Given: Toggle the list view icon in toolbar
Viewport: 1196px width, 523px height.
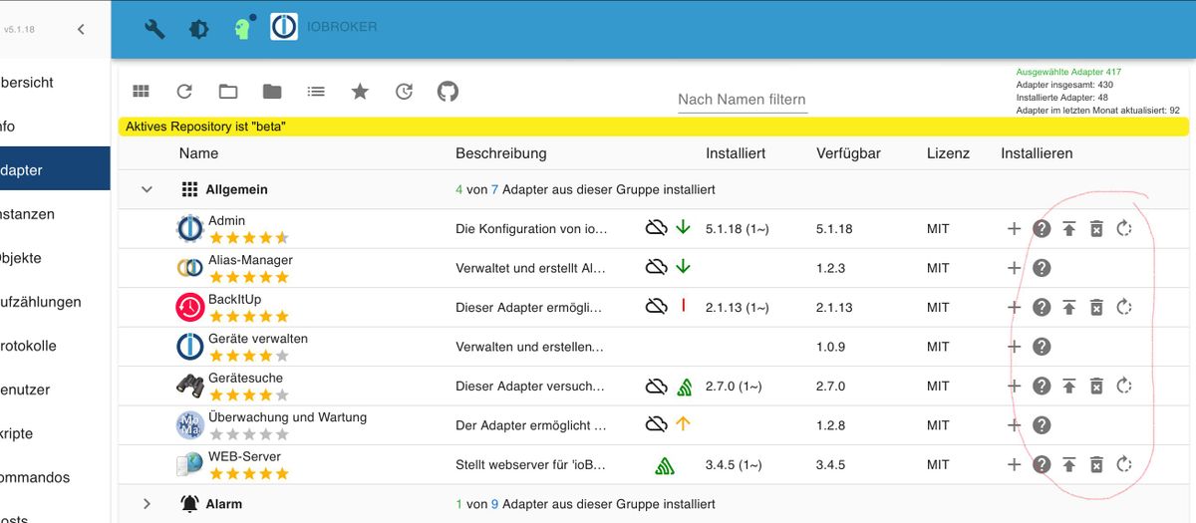Looking at the screenshot, I should point(316,92).
